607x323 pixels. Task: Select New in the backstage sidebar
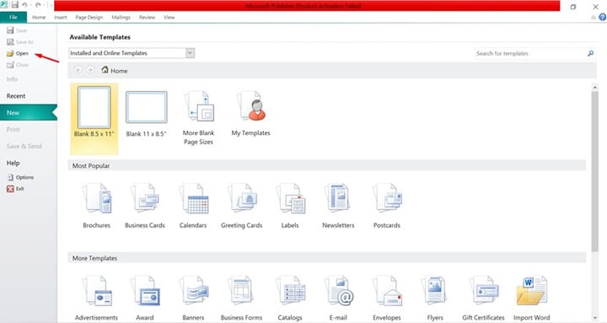(x=29, y=113)
